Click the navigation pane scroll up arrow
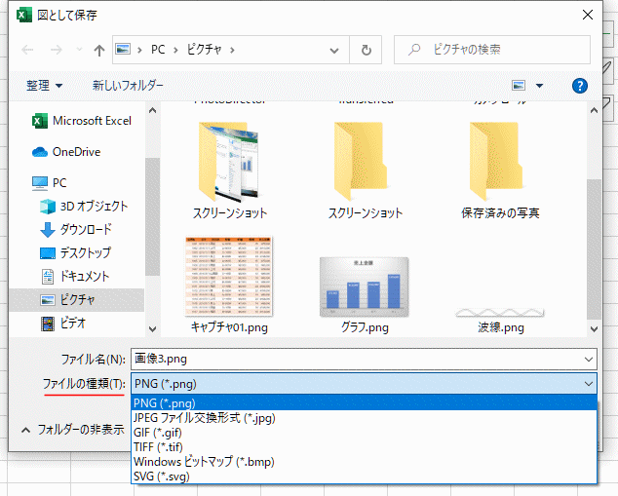The width and height of the screenshot is (618, 496). pos(152,111)
